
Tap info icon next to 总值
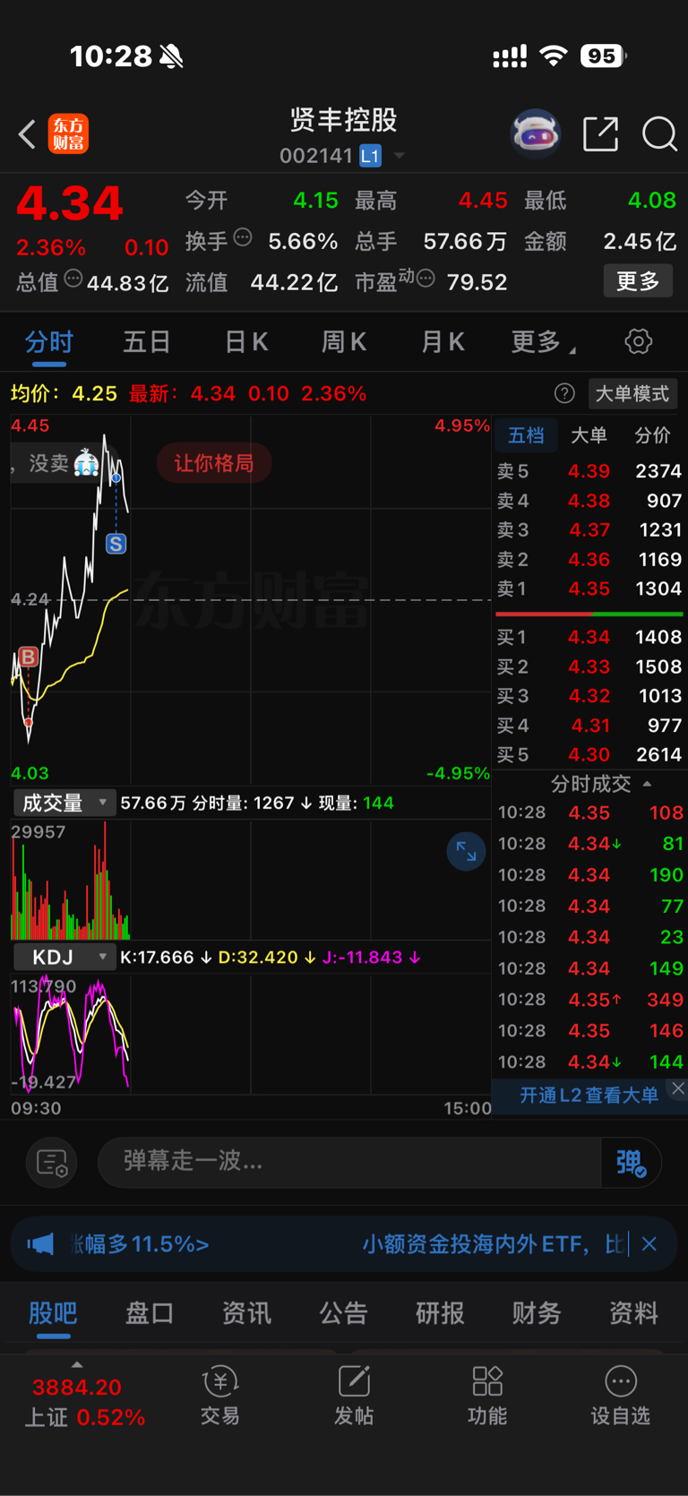(73, 279)
